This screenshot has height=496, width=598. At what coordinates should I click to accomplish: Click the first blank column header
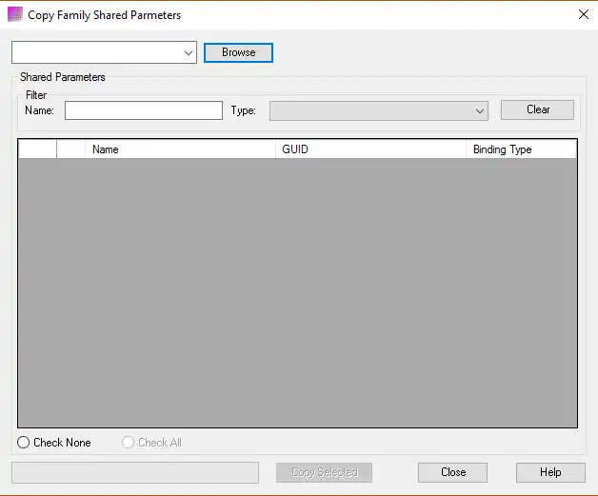point(37,149)
